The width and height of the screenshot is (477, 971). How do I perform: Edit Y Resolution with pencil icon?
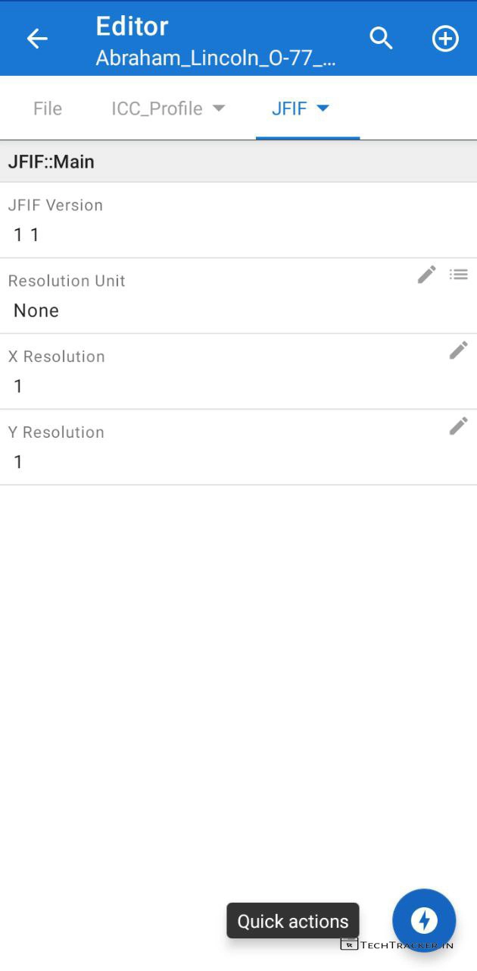(459, 426)
